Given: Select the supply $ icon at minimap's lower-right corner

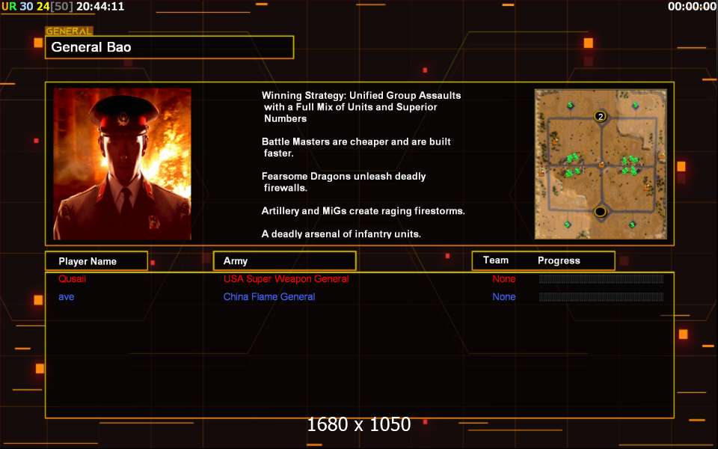Looking at the screenshot, I should (x=632, y=224).
